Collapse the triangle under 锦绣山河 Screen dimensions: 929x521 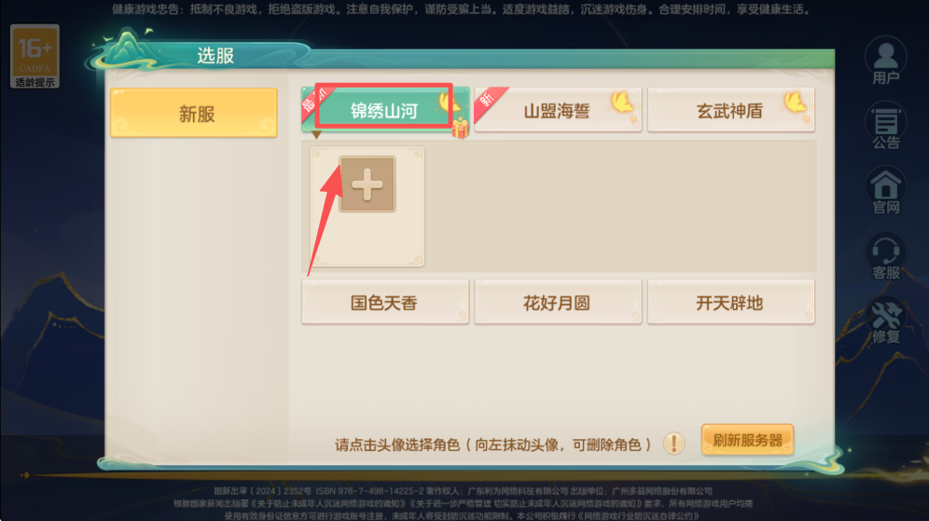point(316,135)
